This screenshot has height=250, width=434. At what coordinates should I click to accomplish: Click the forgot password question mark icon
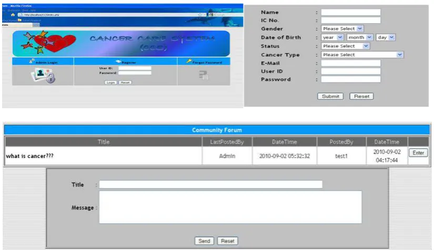(204, 75)
